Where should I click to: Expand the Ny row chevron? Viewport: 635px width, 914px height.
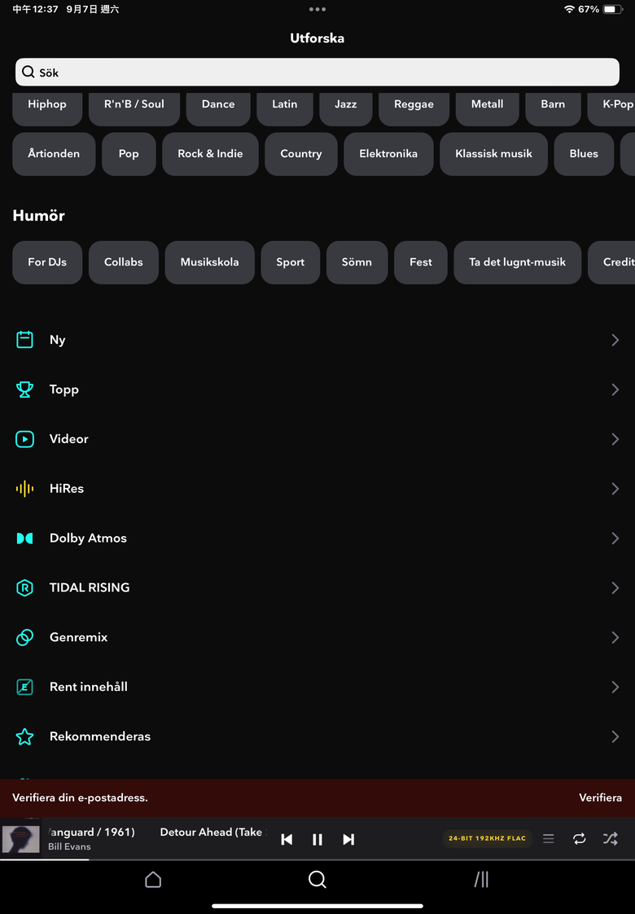pyautogui.click(x=615, y=340)
